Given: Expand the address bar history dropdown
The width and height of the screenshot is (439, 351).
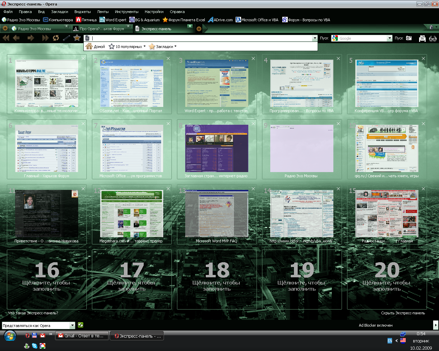Looking at the screenshot, I should click(315, 38).
